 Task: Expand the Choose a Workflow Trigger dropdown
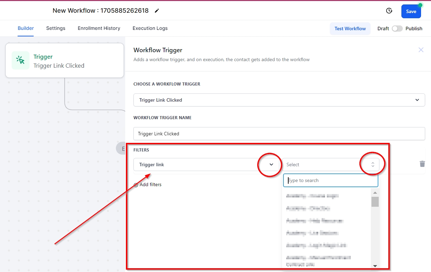click(x=417, y=100)
